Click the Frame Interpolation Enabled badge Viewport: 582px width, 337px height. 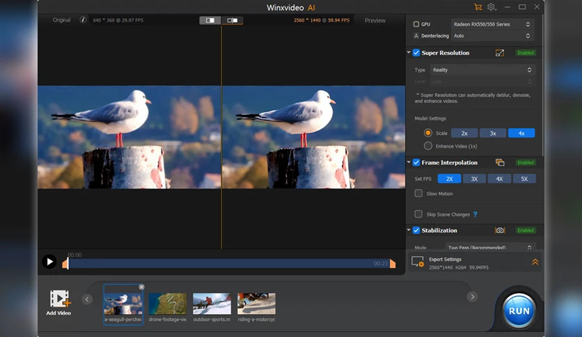pyautogui.click(x=526, y=162)
